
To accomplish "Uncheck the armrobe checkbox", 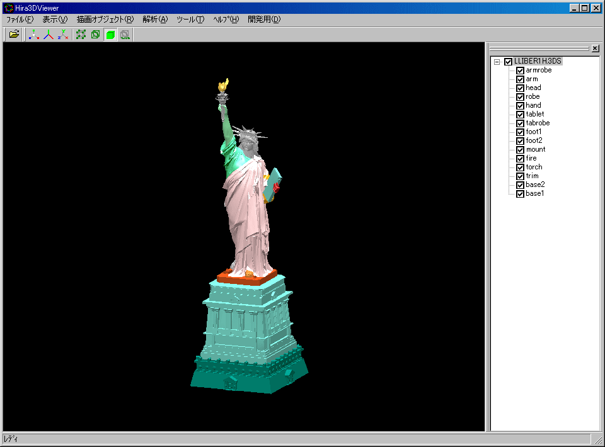I will (520, 71).
